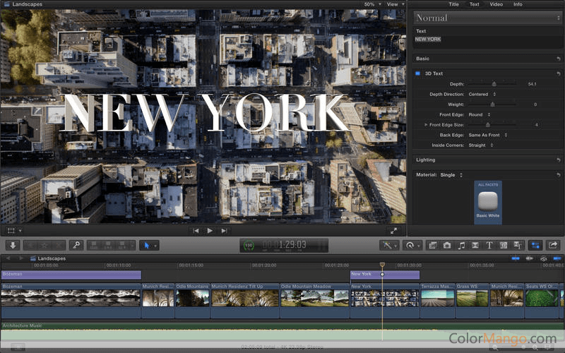The image size is (565, 353).
Task: Open the viewer 50% zoom dropdown
Action: (372, 4)
